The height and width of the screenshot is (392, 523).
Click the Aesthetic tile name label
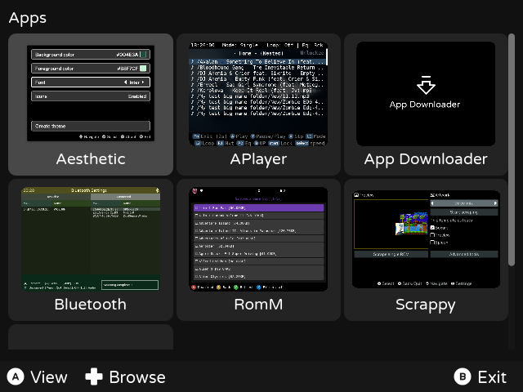pyautogui.click(x=91, y=158)
